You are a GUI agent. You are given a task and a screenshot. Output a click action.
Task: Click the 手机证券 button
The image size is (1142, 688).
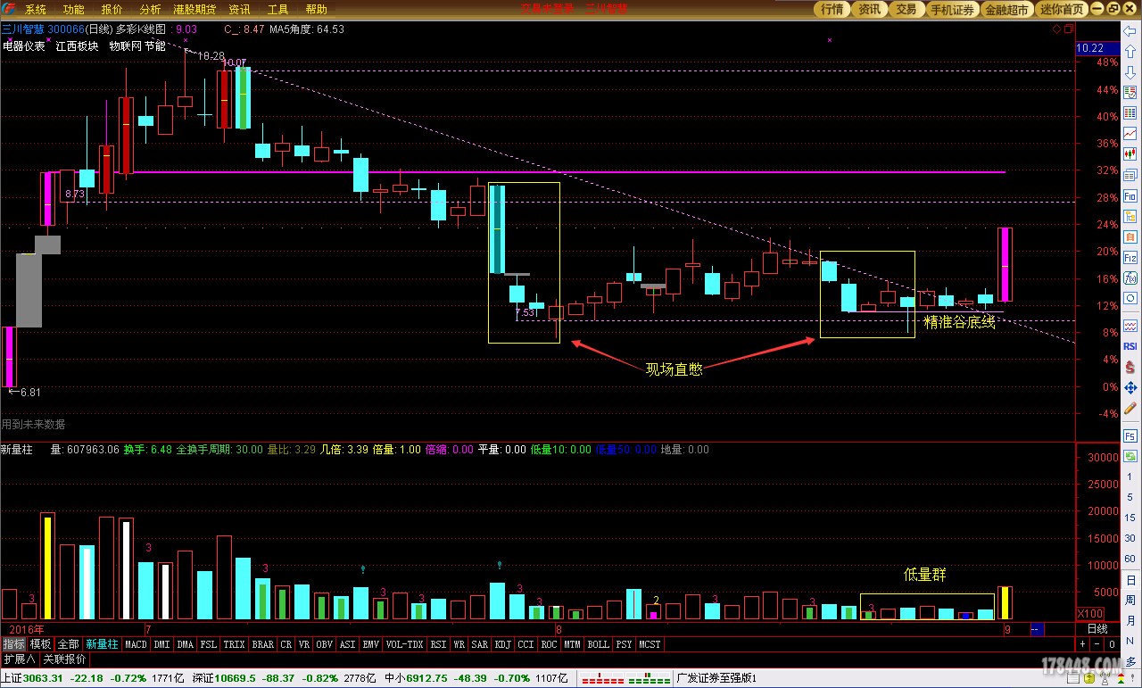[952, 9]
